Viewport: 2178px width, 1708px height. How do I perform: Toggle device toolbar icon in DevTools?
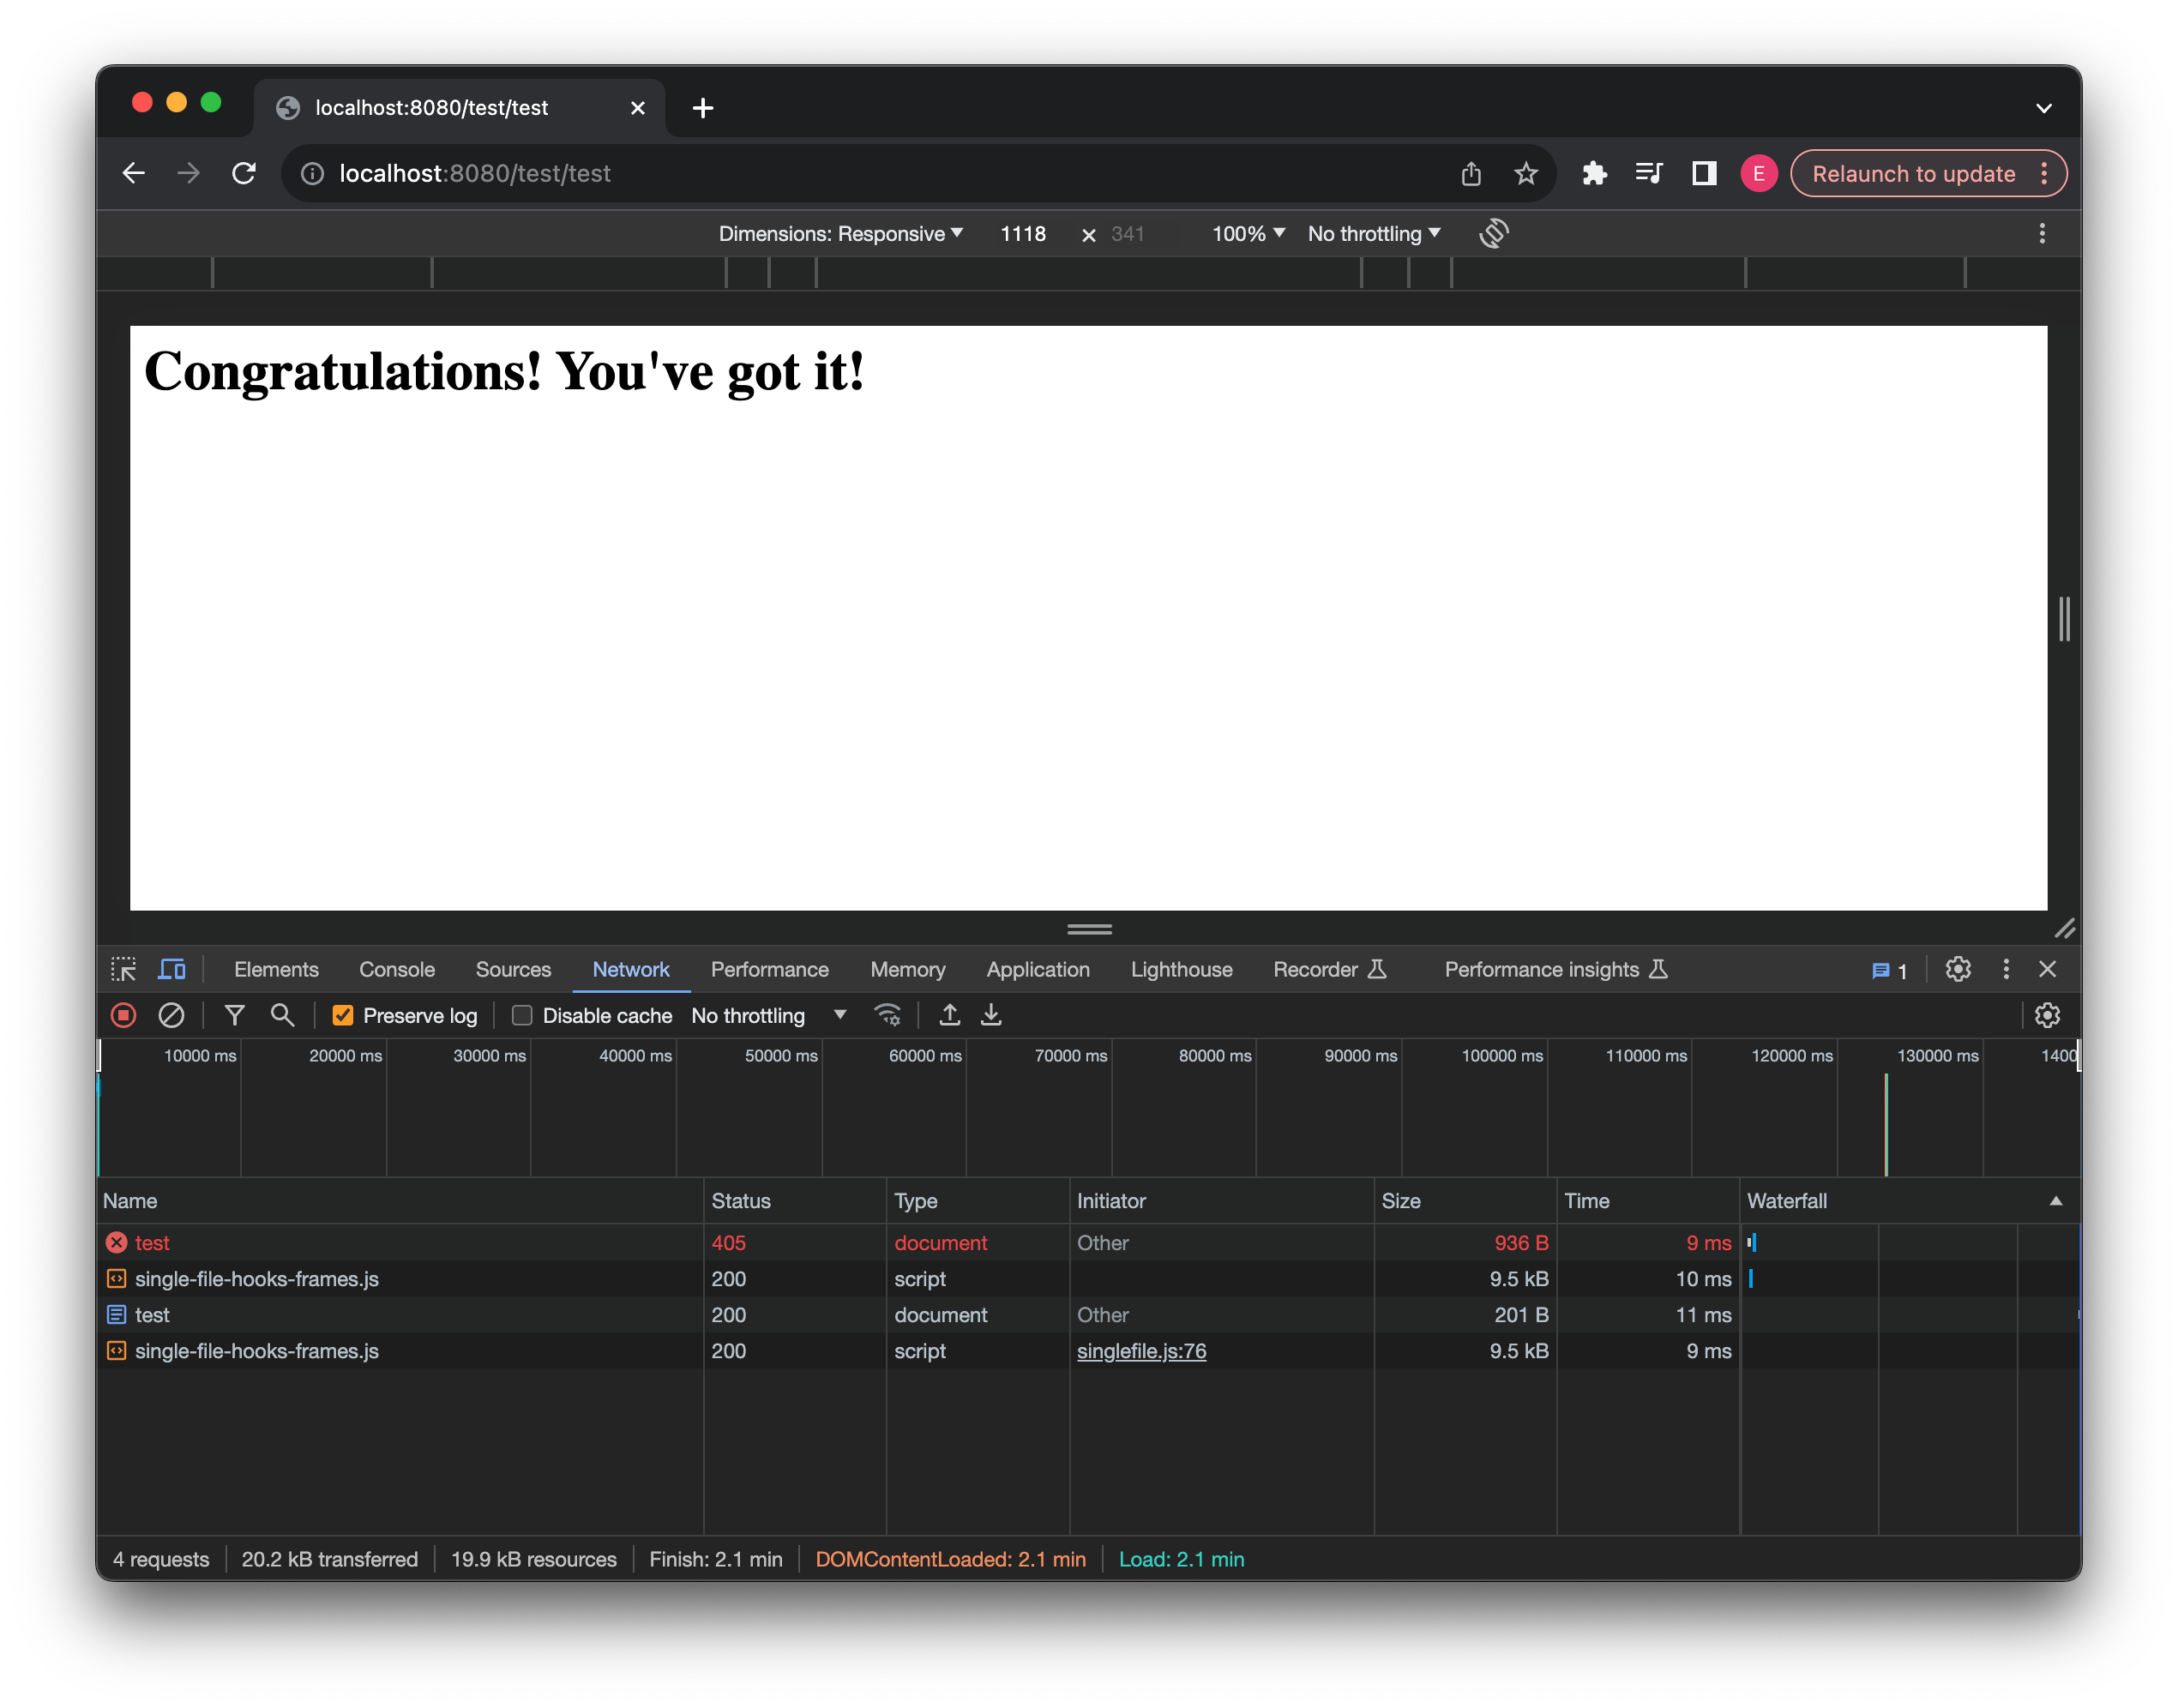[172, 969]
